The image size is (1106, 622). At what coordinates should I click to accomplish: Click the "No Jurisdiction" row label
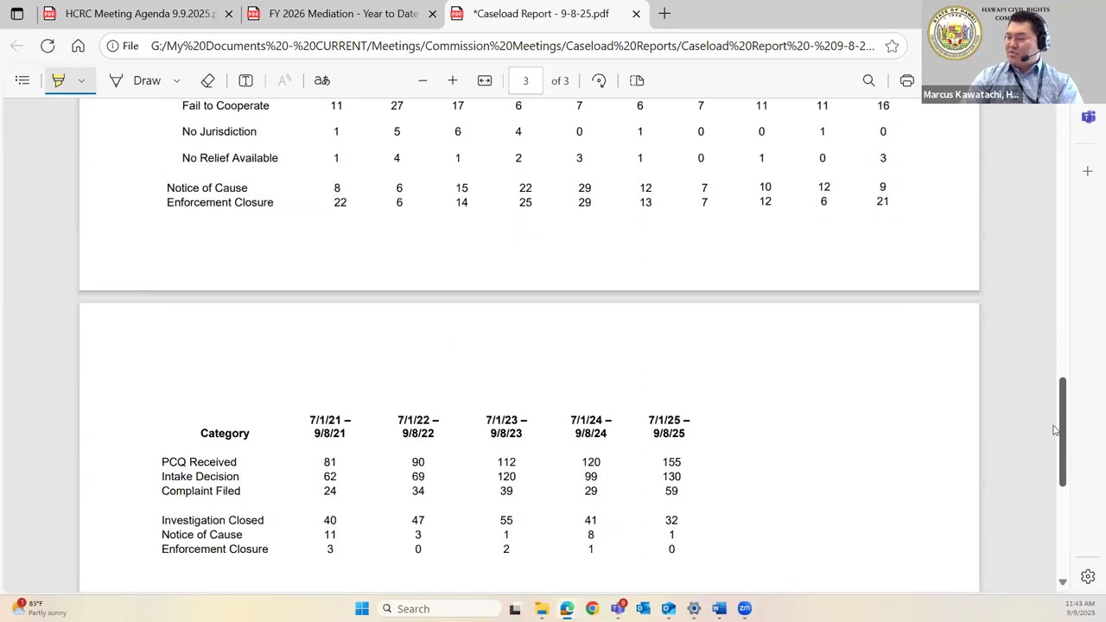click(219, 131)
